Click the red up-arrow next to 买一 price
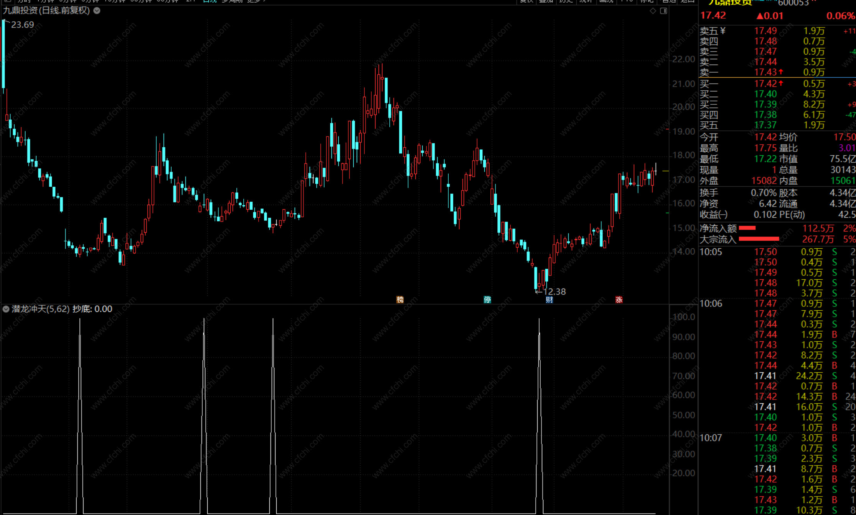Screen dimensions: 856x515 (781, 83)
